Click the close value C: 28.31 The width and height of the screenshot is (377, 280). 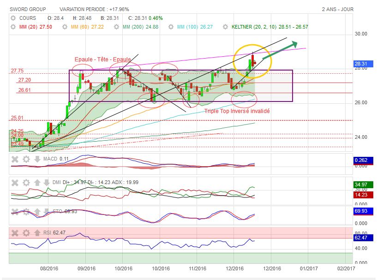(138, 18)
